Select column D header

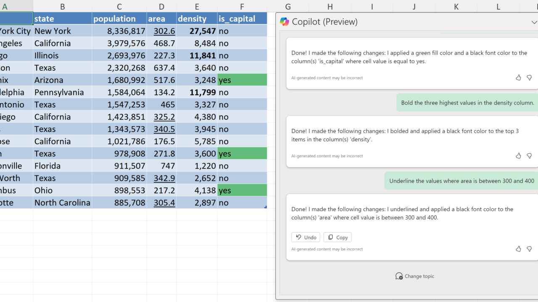click(x=161, y=6)
